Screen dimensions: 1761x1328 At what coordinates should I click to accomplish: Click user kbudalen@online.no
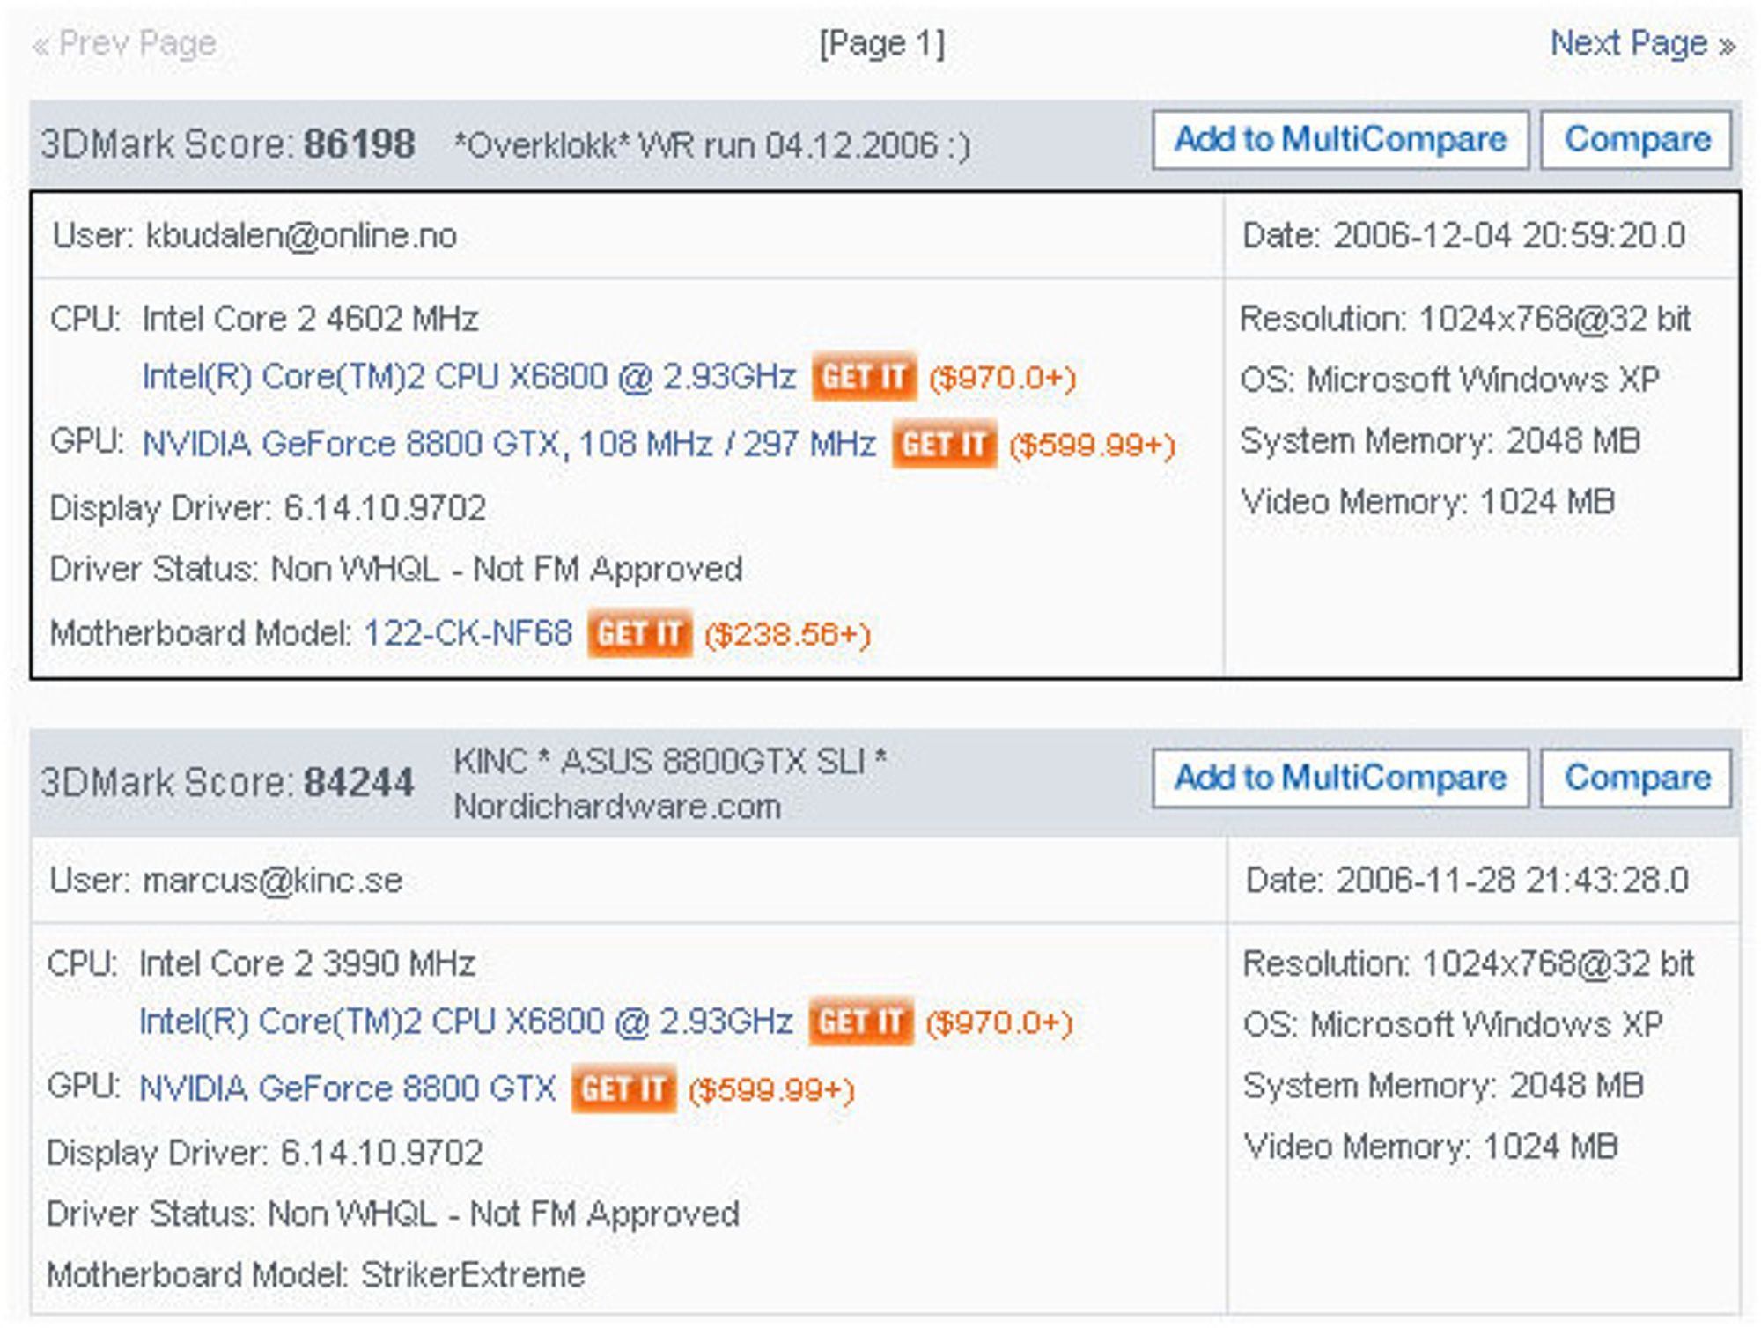tap(254, 236)
